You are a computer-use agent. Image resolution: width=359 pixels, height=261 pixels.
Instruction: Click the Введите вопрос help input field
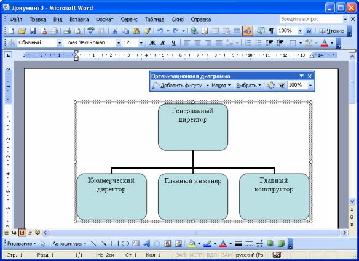(311, 19)
